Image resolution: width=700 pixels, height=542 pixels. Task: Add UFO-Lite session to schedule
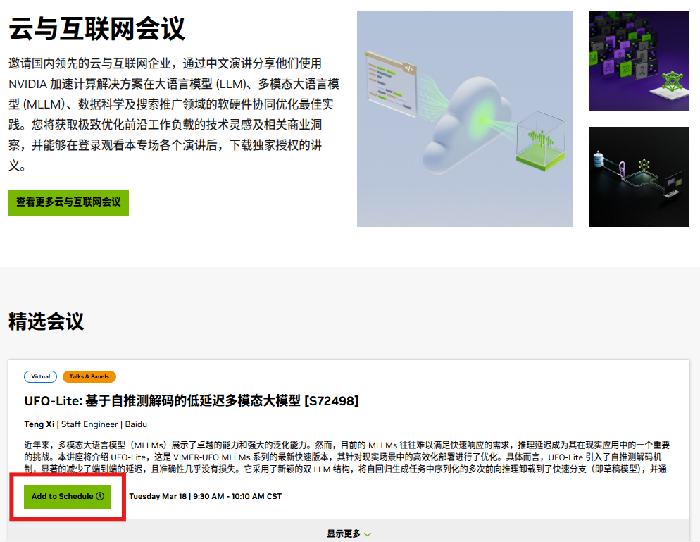click(68, 496)
